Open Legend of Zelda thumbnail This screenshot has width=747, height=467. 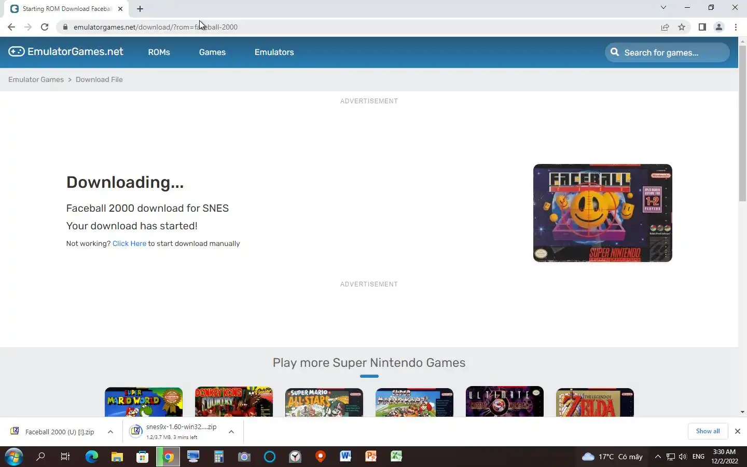595,402
